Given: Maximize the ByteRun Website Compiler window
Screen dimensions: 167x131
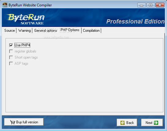Looking at the screenshot, I should 150,5.
